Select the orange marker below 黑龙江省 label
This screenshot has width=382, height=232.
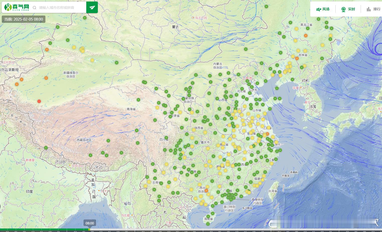tap(306, 36)
